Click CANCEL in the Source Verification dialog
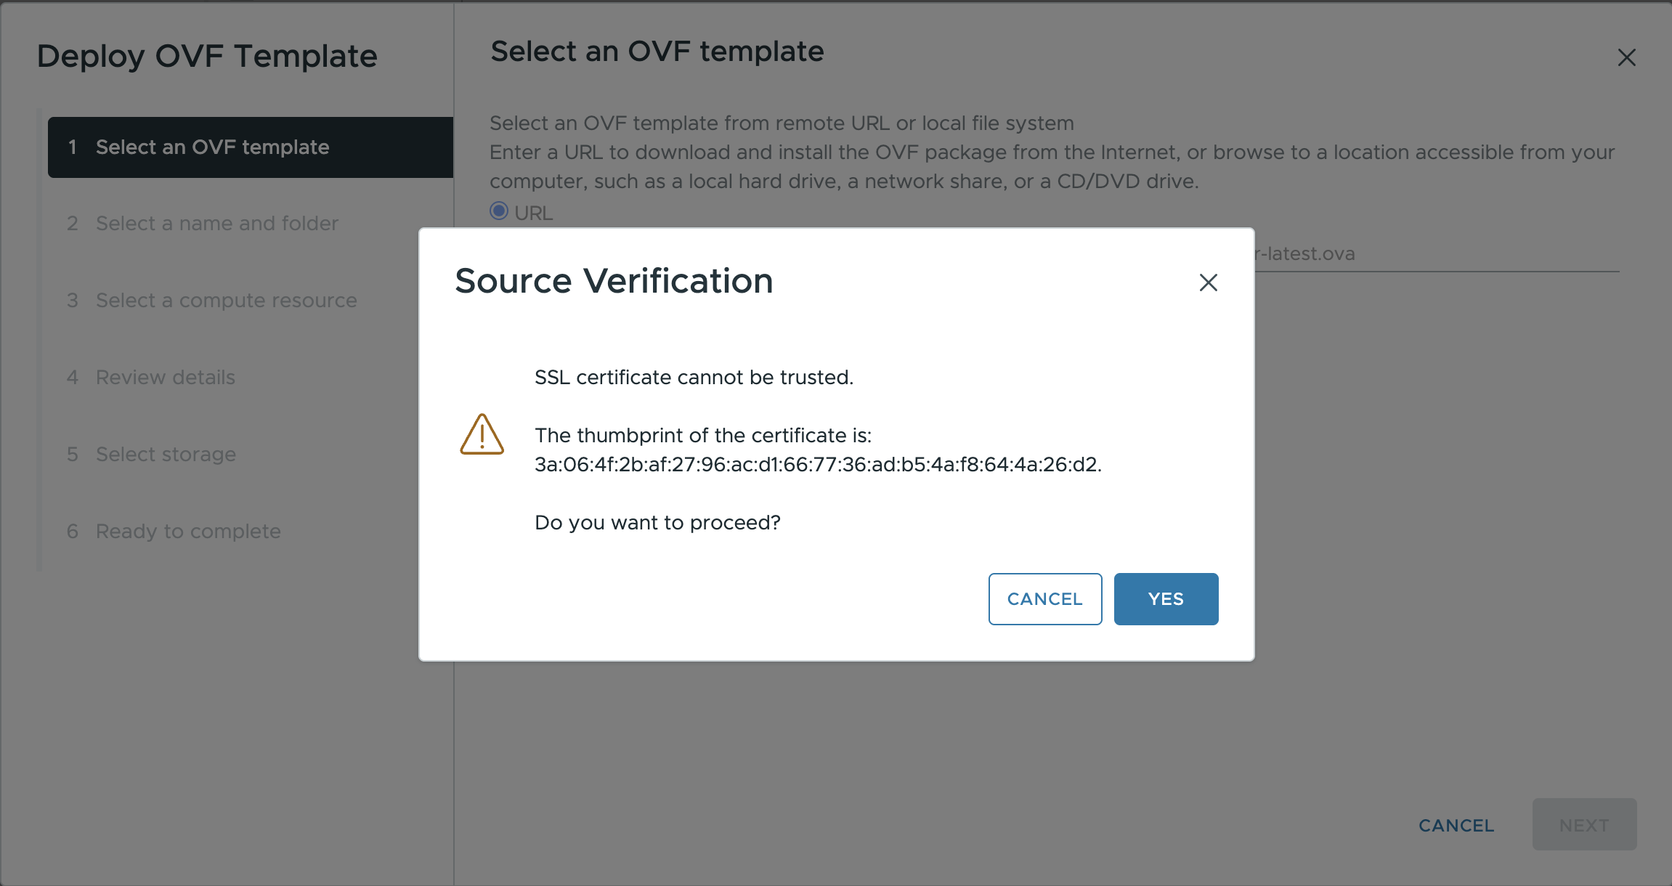1672x886 pixels. tap(1044, 598)
